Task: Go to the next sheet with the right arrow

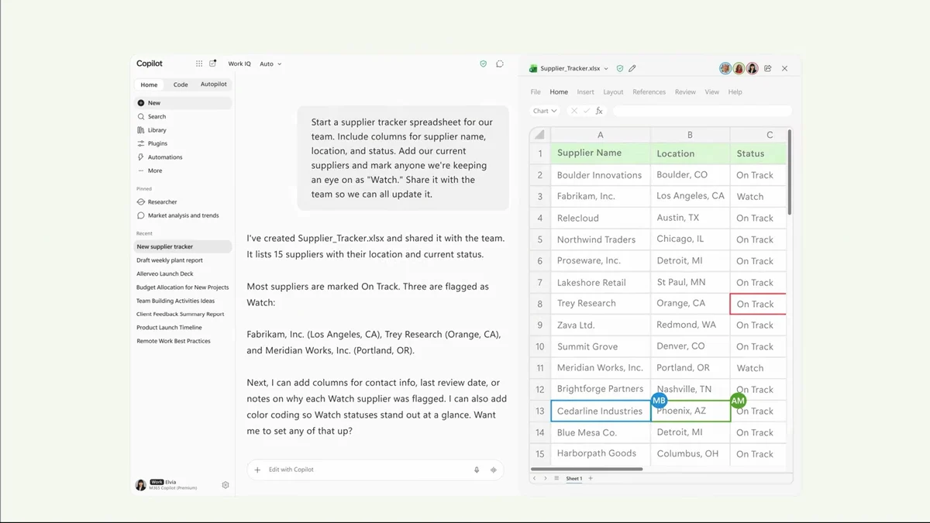Action: 545,479
